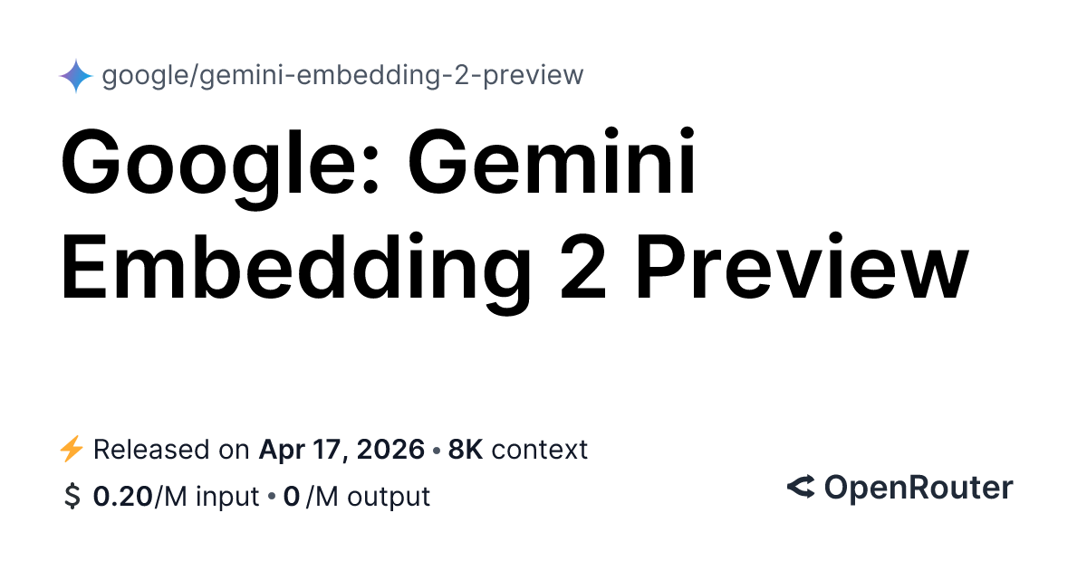Viewport: 1087px width, 570px height.
Task: Click the word "Embedding" in the title
Action: [295, 265]
